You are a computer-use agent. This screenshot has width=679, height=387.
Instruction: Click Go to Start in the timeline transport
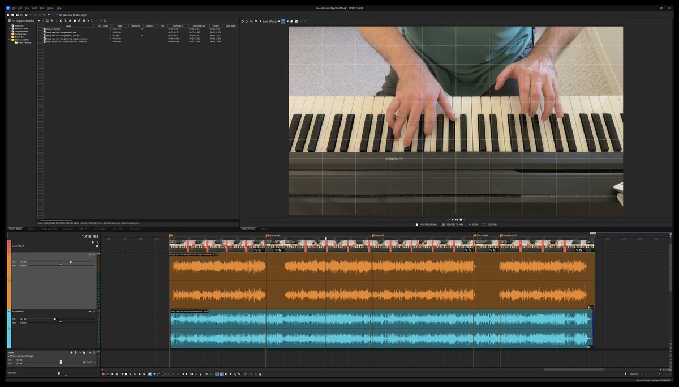tap(130, 374)
